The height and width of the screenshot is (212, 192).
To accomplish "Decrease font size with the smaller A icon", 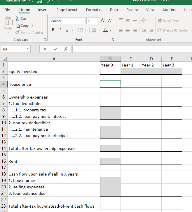I will [x=110, y=21].
